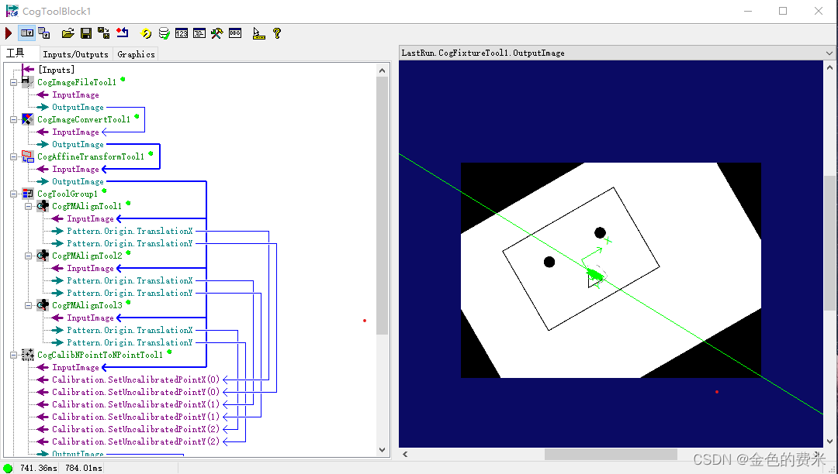Click the CogAffineTransformTool1 icon
The height and width of the screenshot is (474, 838).
click(x=27, y=156)
